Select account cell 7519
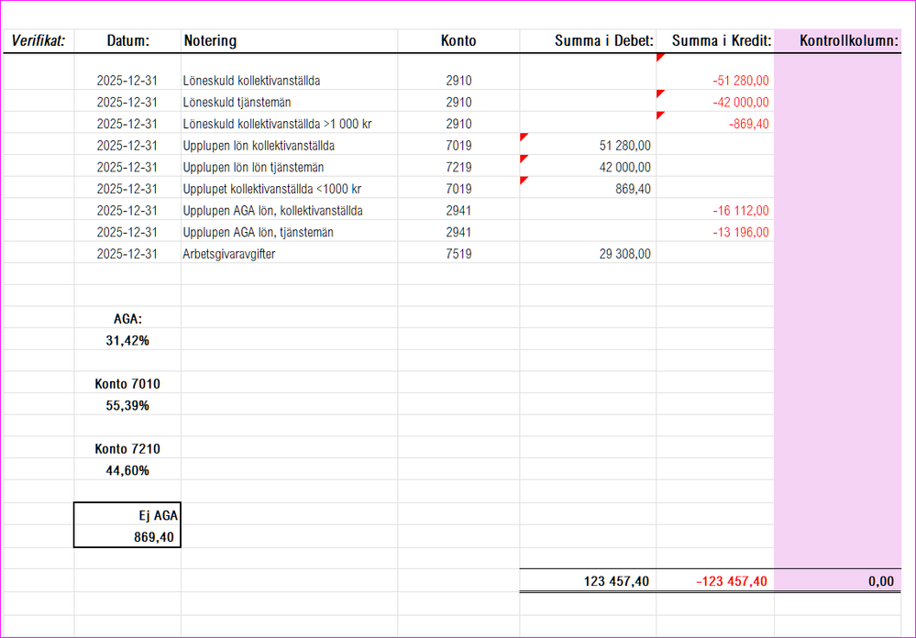This screenshot has width=916, height=638. pyautogui.click(x=458, y=254)
